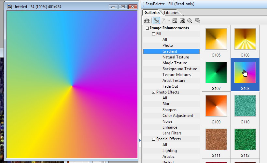Screen dimensions: 267x163
Task: Select Color Adjustment in the tree
Action: click(177, 116)
